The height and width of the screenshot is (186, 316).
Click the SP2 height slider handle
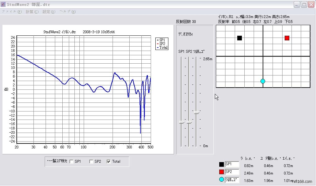coord(189,123)
